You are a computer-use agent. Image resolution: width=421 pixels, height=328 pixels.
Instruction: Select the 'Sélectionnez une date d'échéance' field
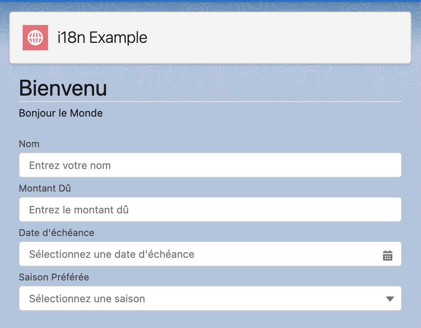[198, 254]
